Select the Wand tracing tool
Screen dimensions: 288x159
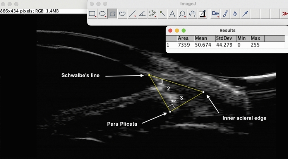point(162,14)
